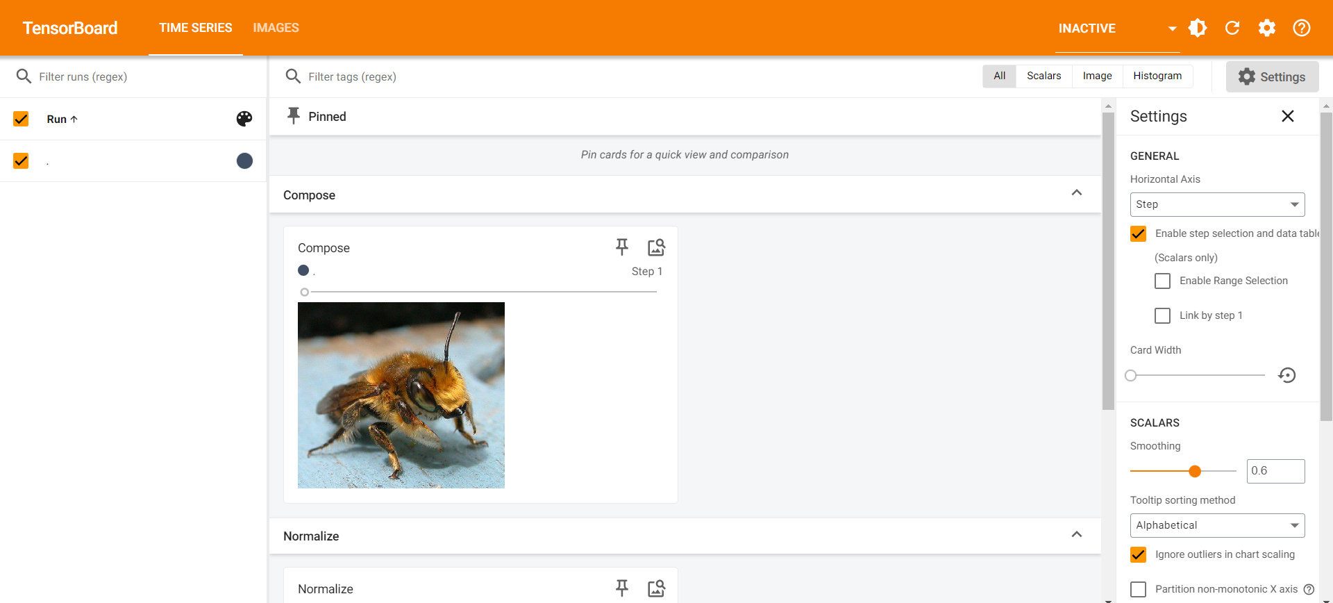Viewport: 1333px width, 603px height.
Task: Adjust the Card Width slider
Action: [1198, 375]
